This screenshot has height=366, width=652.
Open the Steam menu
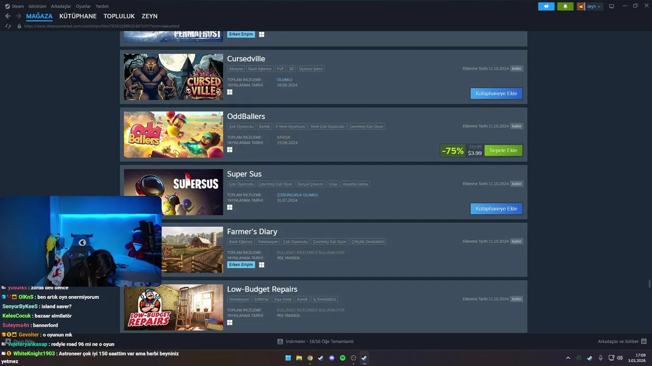coord(14,6)
